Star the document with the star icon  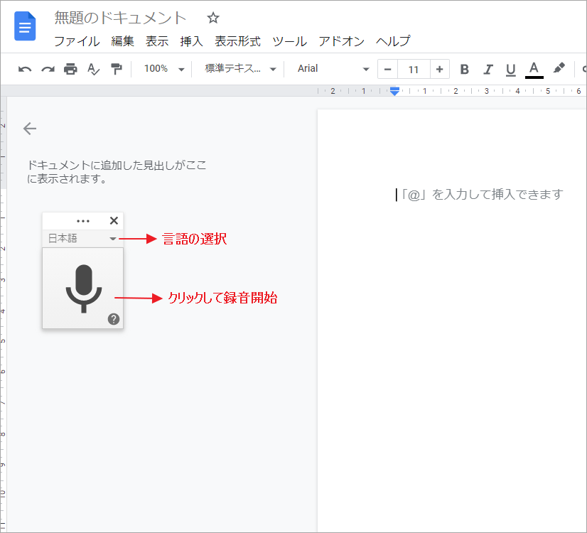(x=213, y=18)
